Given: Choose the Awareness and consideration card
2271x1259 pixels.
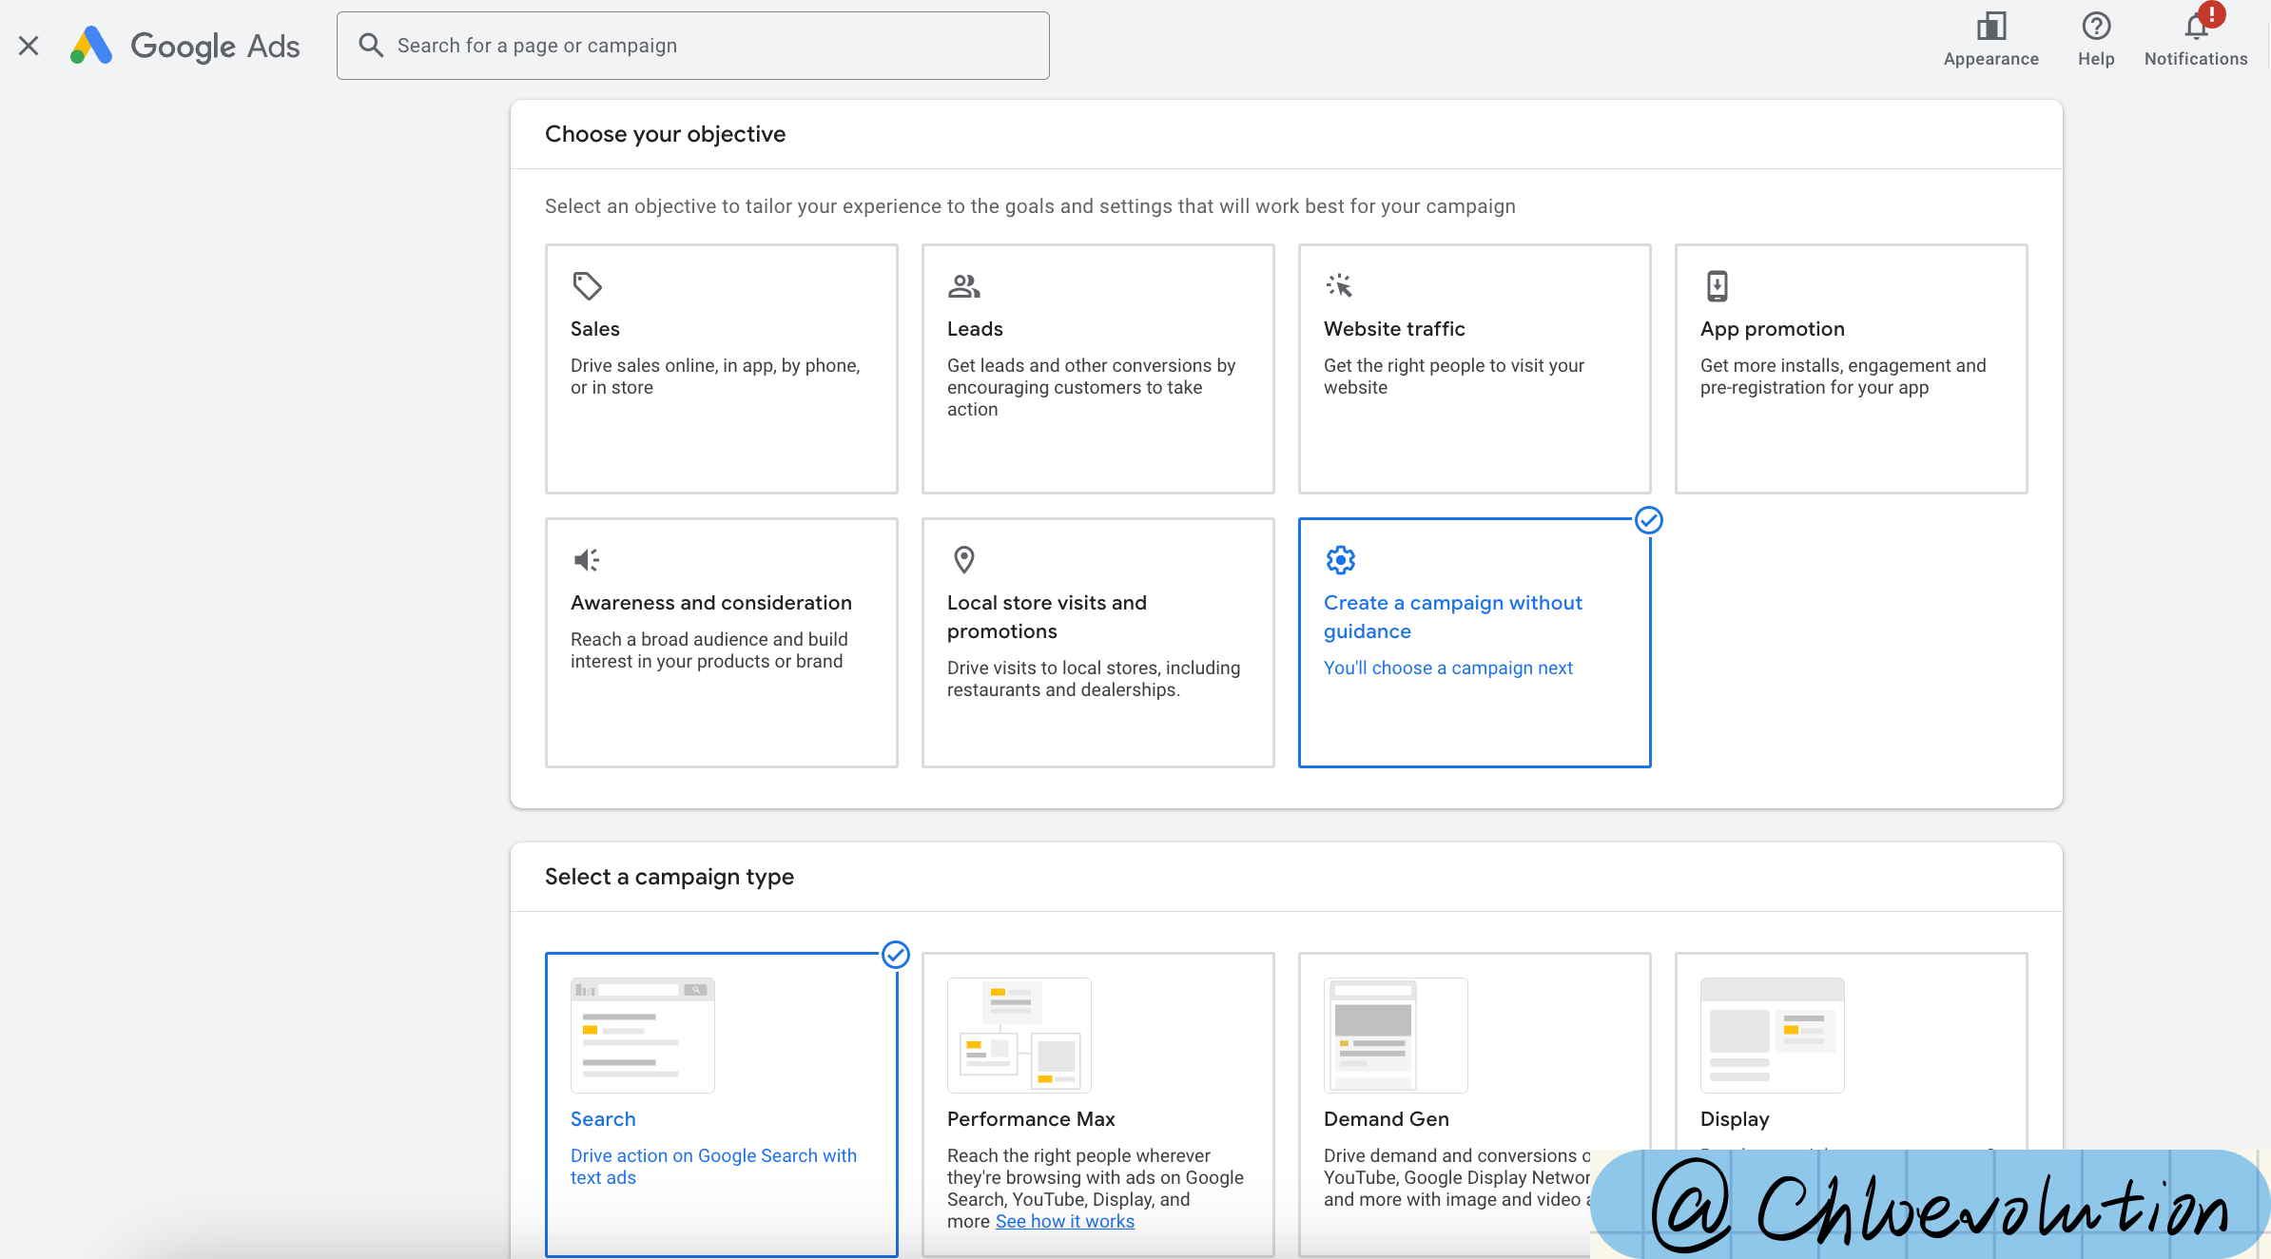Looking at the screenshot, I should [721, 642].
